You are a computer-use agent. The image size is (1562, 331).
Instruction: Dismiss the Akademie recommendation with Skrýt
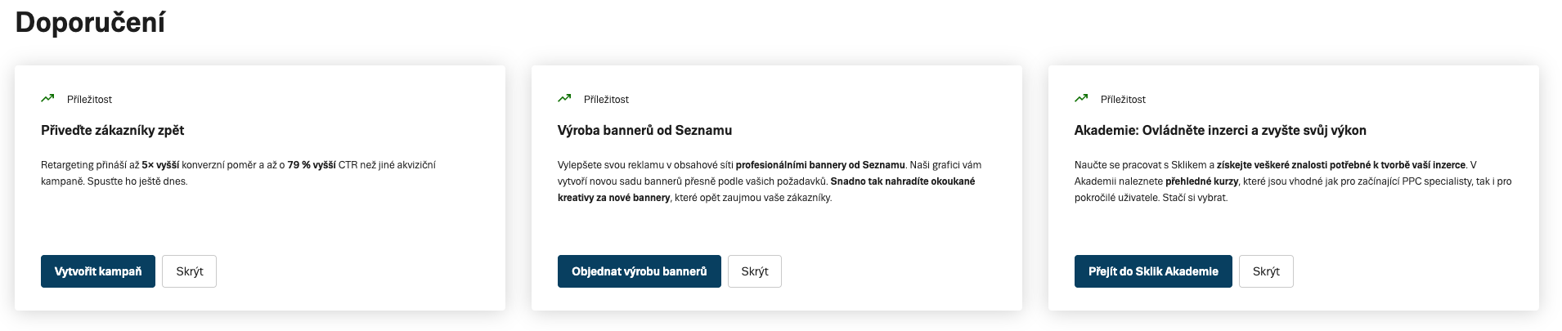pos(1265,271)
